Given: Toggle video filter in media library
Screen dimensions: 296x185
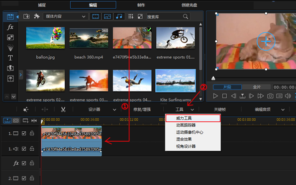Looking at the screenshot, I should click(96, 16).
